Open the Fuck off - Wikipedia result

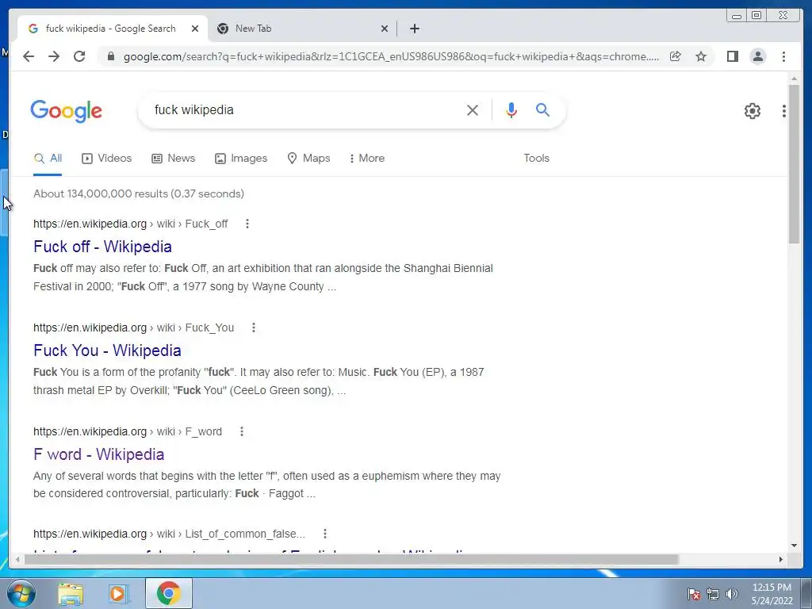102,247
